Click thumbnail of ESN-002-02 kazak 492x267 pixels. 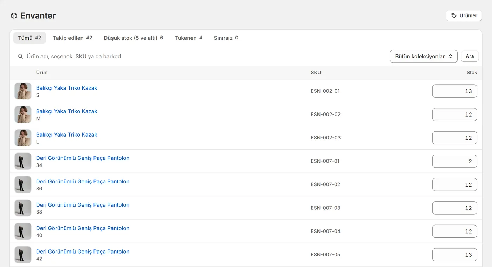point(23,115)
